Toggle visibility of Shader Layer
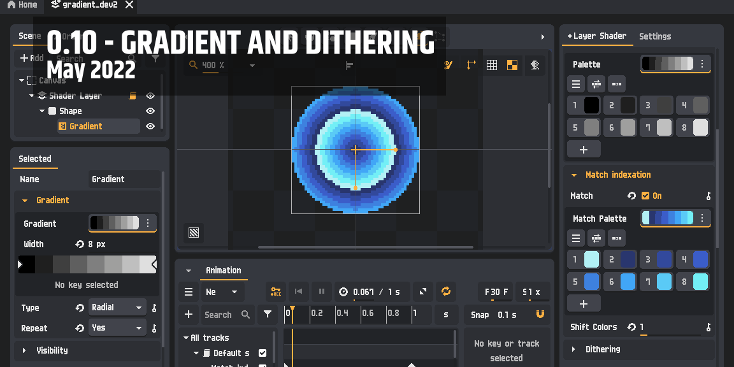Image resolution: width=734 pixels, height=367 pixels. click(x=150, y=96)
